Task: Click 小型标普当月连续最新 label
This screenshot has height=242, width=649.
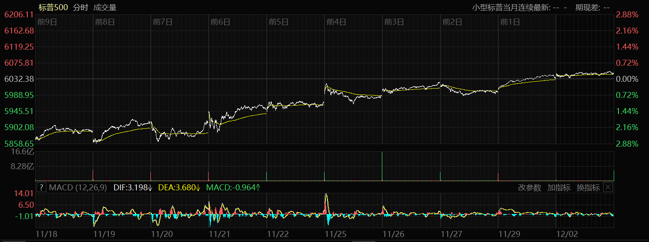Action: [511, 7]
